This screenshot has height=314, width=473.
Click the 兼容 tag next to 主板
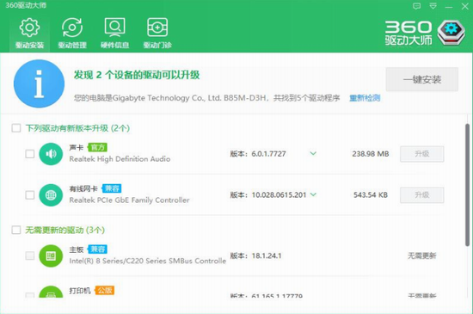(97, 249)
